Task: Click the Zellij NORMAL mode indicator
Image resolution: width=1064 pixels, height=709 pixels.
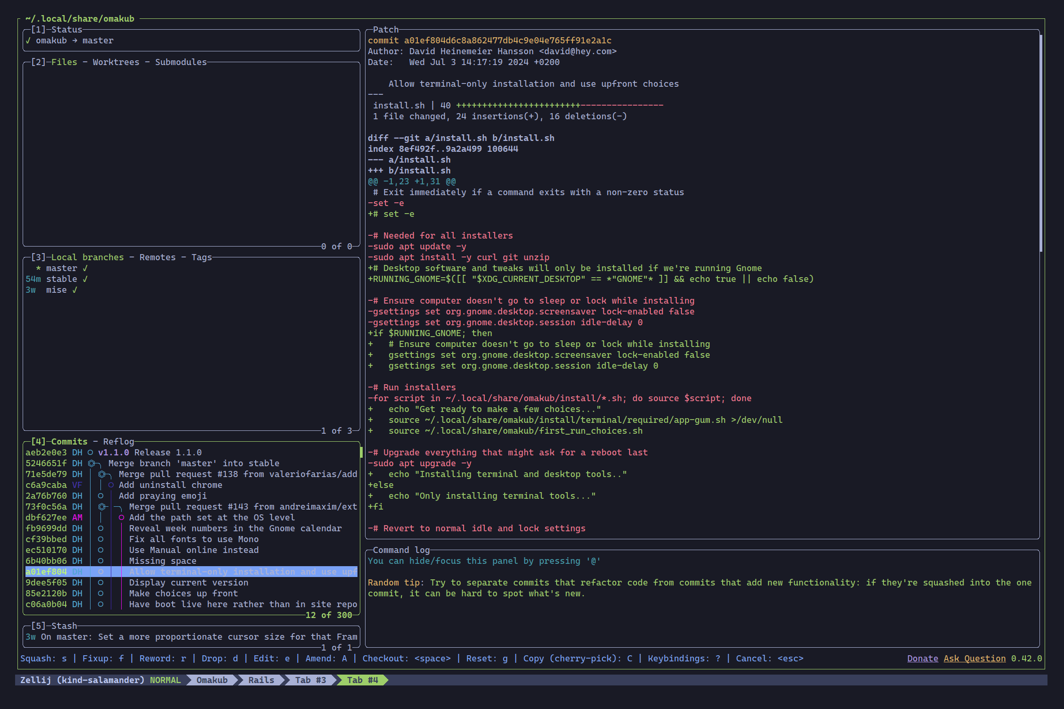Action: point(166,680)
